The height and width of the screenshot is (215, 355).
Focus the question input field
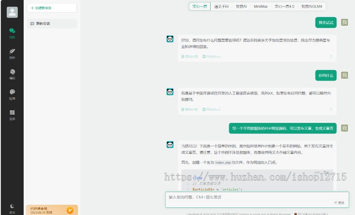point(257,200)
